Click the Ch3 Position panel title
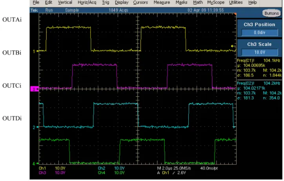 (x=259, y=25)
